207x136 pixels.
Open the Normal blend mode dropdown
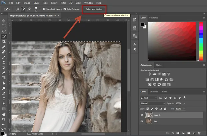(153, 103)
